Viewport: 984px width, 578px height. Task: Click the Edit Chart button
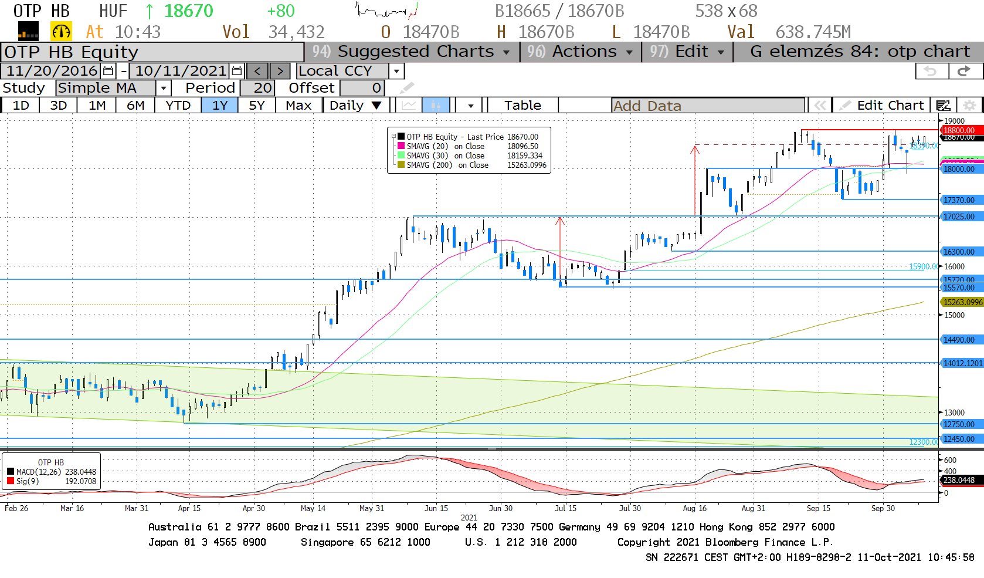(x=882, y=106)
